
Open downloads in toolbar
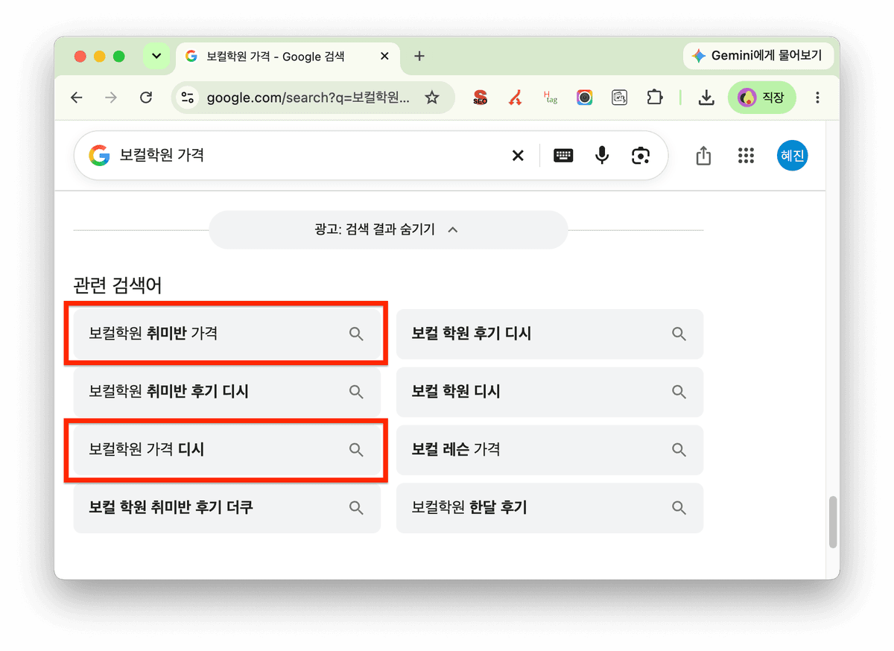point(706,98)
